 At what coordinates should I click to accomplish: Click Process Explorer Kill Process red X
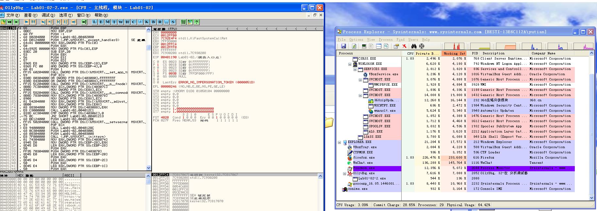(404, 46)
